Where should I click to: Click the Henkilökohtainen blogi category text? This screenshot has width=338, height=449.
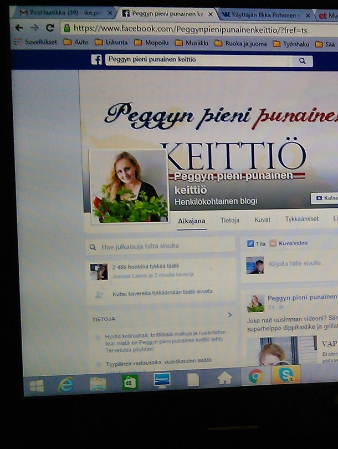tap(216, 202)
